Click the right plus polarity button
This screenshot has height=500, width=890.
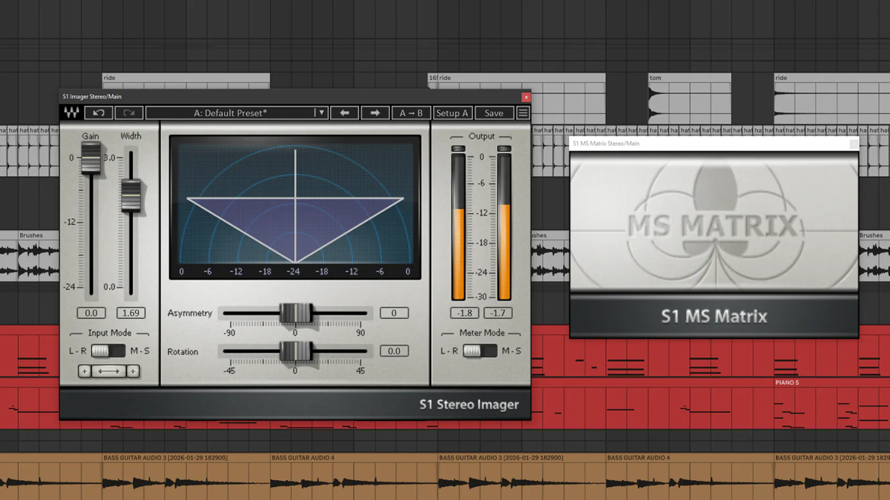[x=133, y=371]
